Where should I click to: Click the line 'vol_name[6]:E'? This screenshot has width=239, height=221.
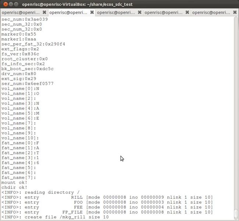coord(20,118)
